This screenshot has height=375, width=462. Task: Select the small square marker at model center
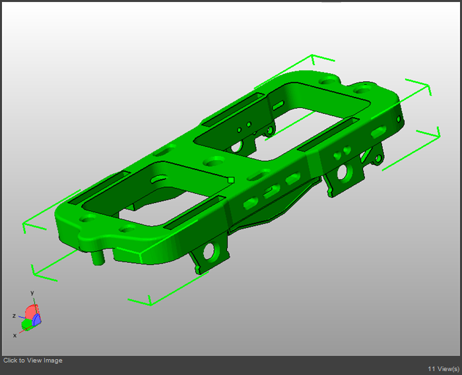(x=231, y=179)
